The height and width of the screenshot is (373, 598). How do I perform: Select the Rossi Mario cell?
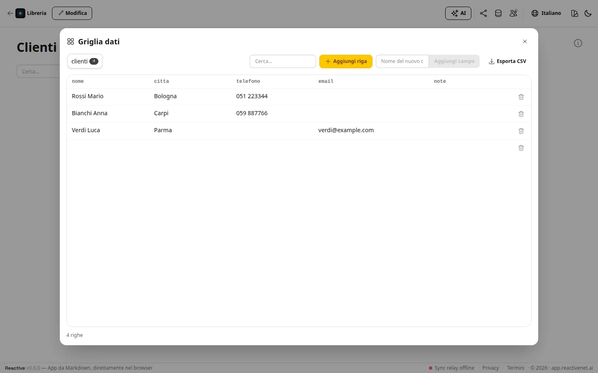(x=88, y=96)
